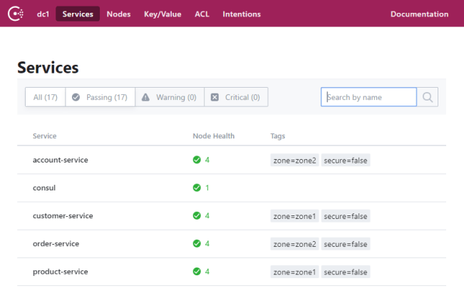Click order-service secure=false tag
Image resolution: width=464 pixels, height=301 pixels.
pyautogui.click(x=346, y=244)
